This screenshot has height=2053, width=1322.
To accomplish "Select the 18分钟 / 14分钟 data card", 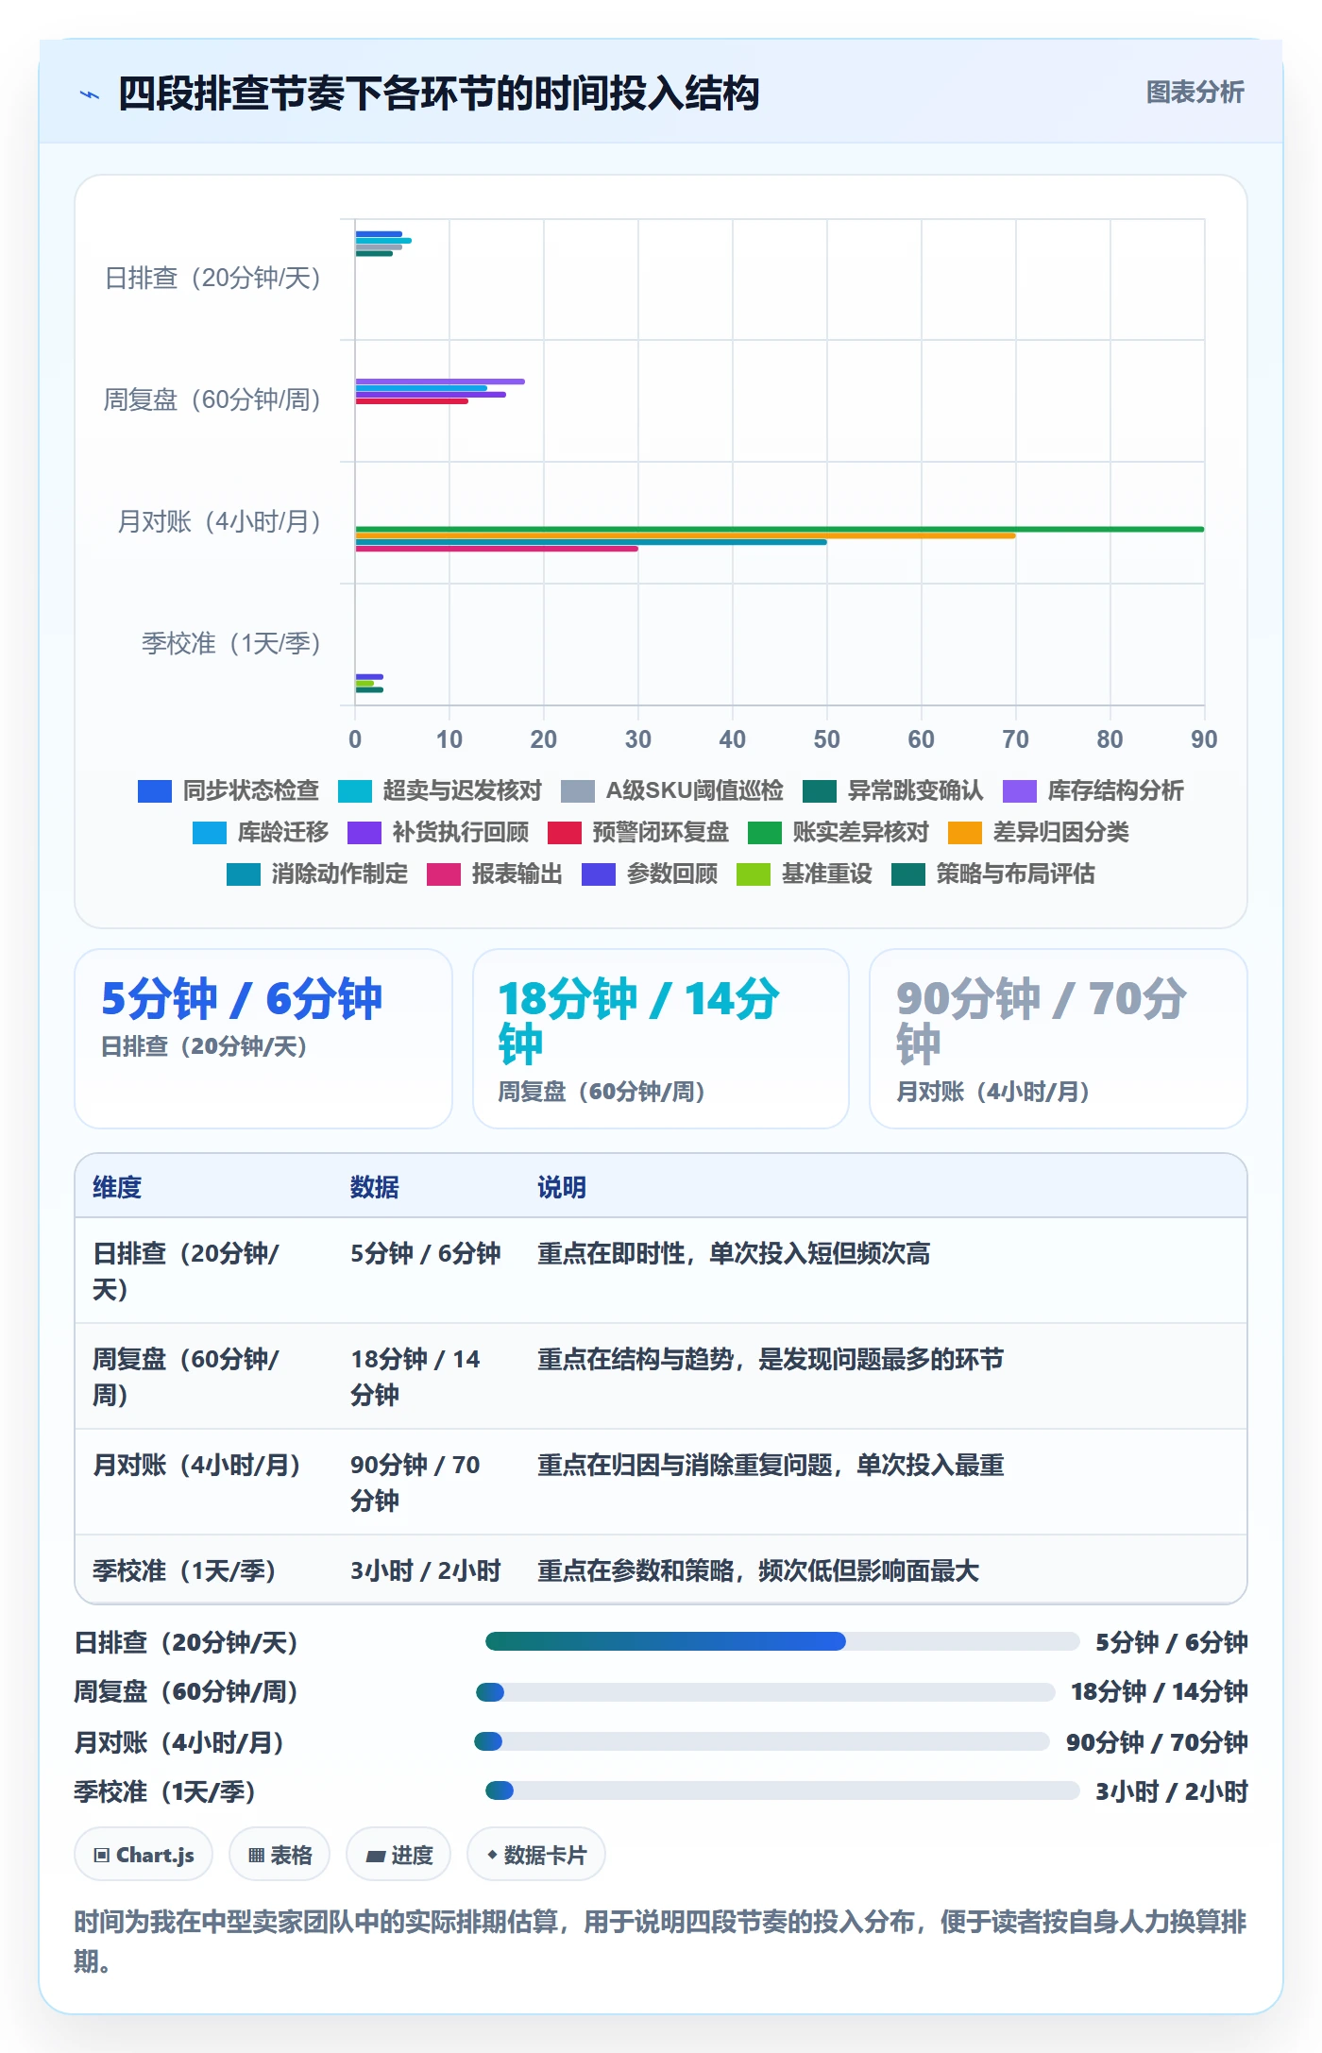I will 661,1039.
